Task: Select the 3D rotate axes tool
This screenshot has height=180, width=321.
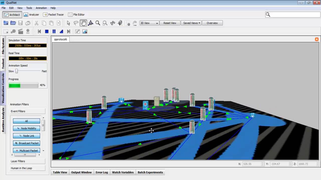Action: [91, 23]
